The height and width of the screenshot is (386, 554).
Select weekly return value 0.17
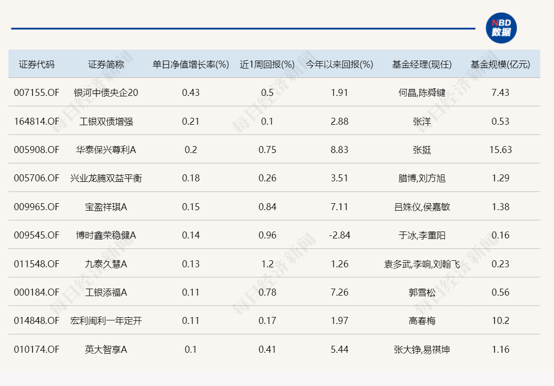click(x=267, y=321)
